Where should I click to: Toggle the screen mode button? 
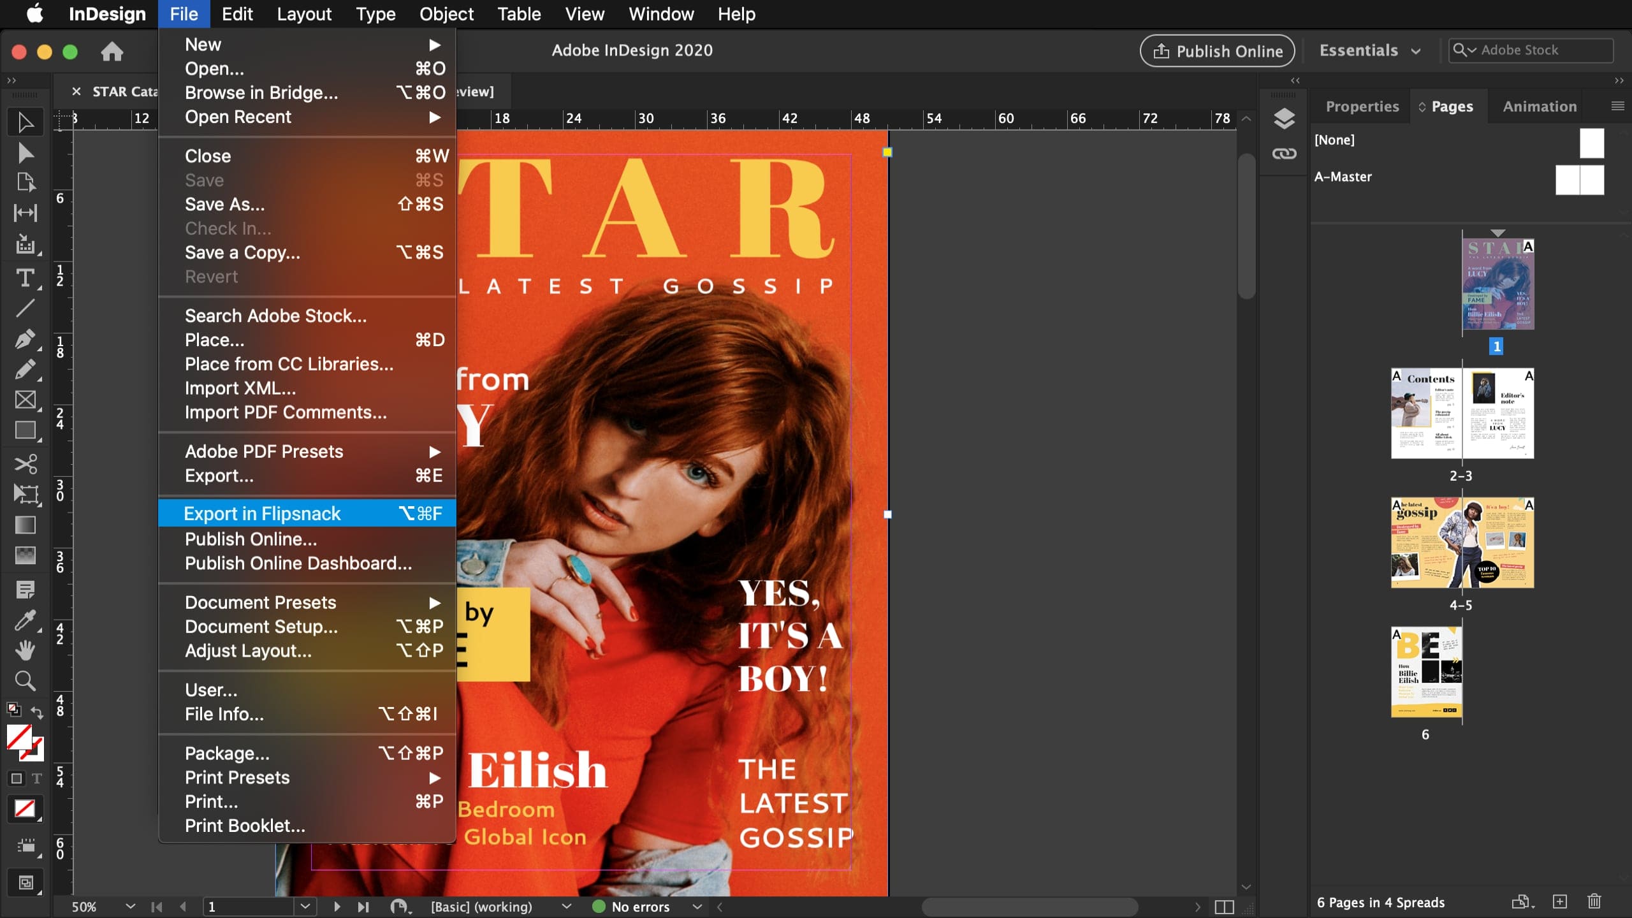coord(25,882)
